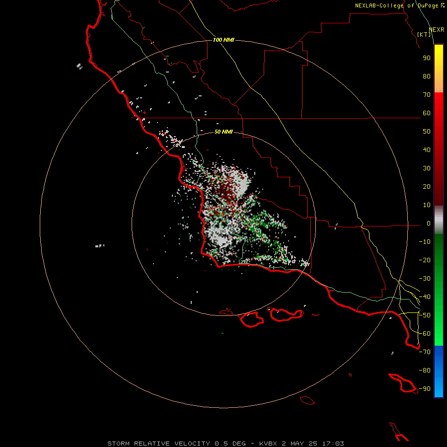Viewport: 447px width, 447px height.
Task: Click the blue segment of color bar
Action: (x=439, y=372)
